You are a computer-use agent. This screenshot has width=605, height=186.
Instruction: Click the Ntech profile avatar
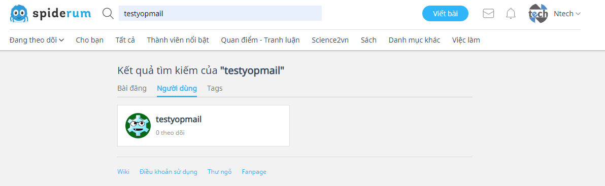[x=538, y=14]
